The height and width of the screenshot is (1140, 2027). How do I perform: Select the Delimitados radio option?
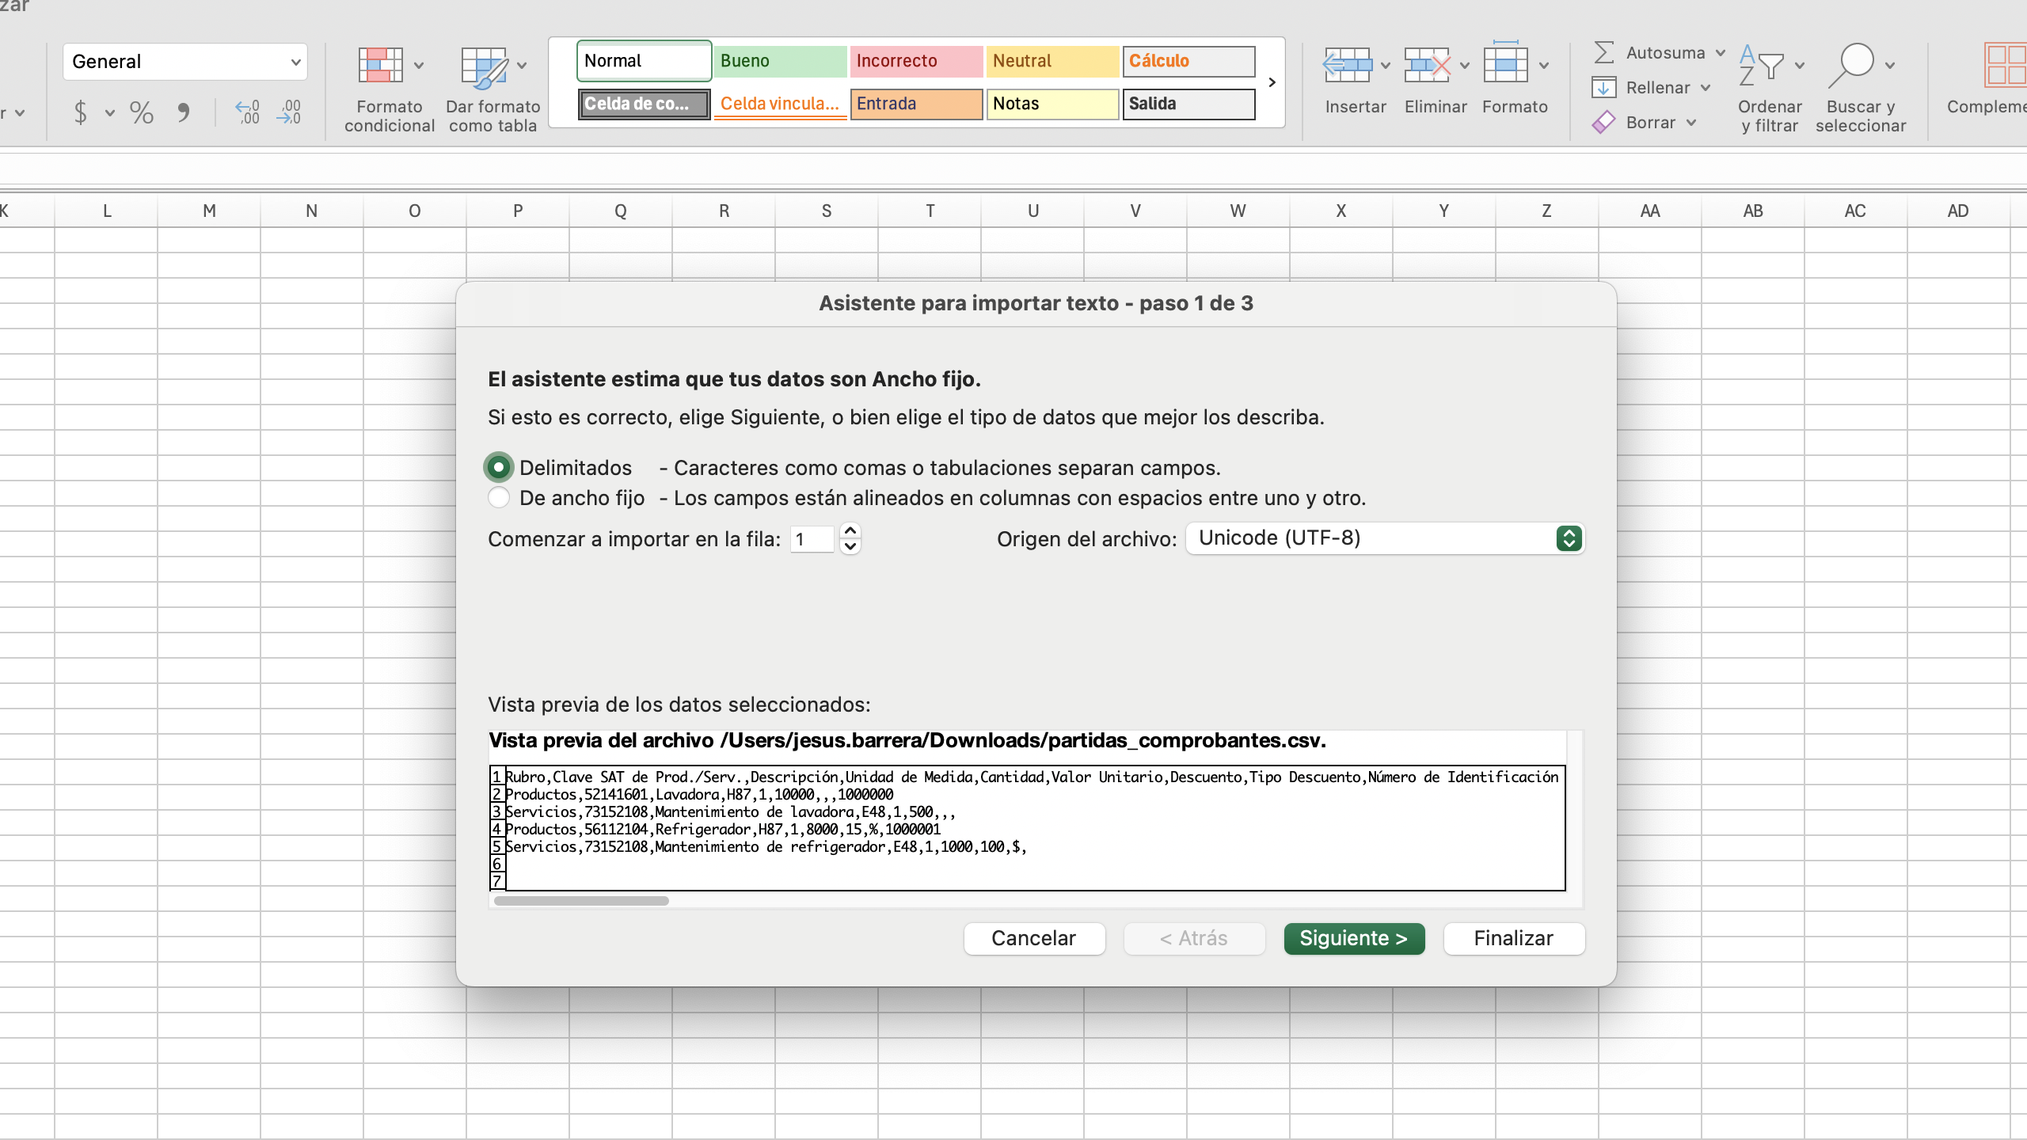pos(499,468)
